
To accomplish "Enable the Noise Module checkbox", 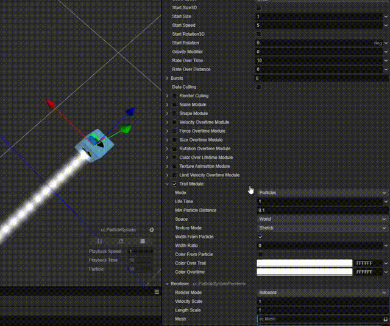I will coord(174,105).
